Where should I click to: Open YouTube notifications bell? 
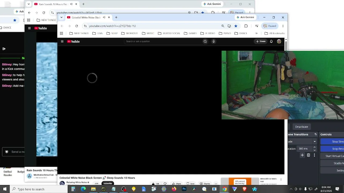271,42
